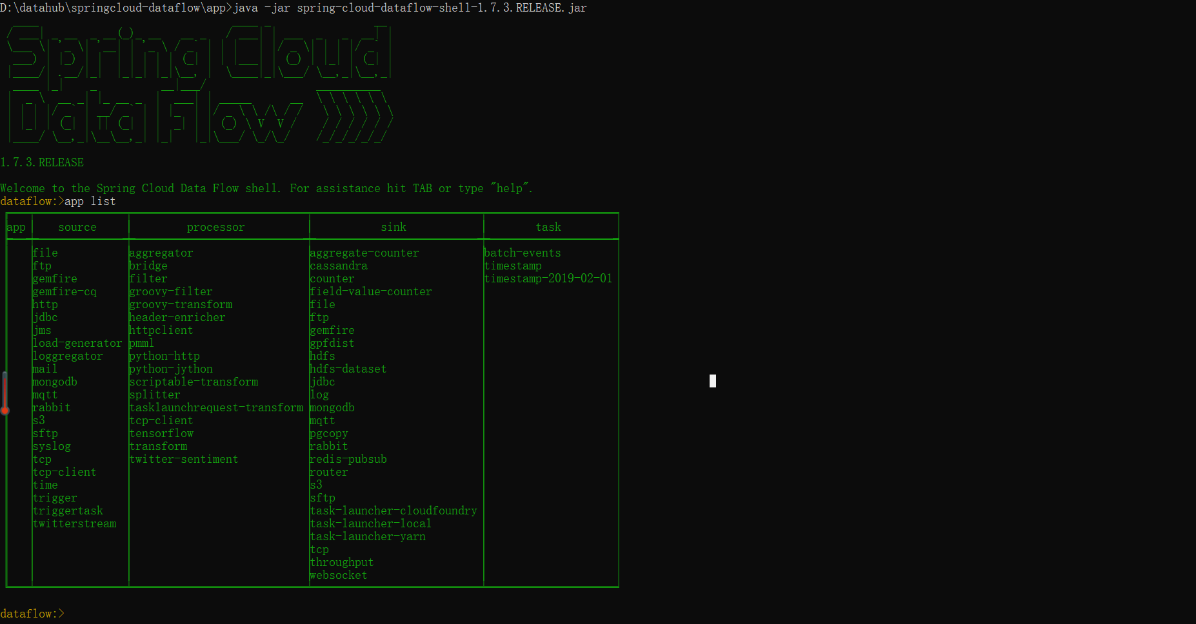The height and width of the screenshot is (624, 1196).
Task: Select 'twitter-sentiment' processor entry
Action: tap(184, 459)
